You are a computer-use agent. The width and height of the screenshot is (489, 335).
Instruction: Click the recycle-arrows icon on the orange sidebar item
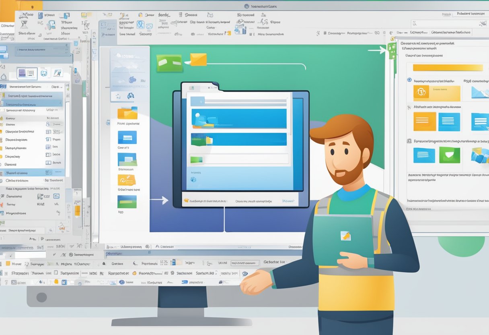124,180
